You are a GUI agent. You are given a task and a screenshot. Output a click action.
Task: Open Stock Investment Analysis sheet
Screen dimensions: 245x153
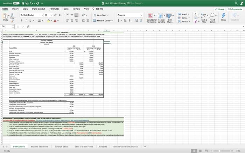(x=126, y=147)
